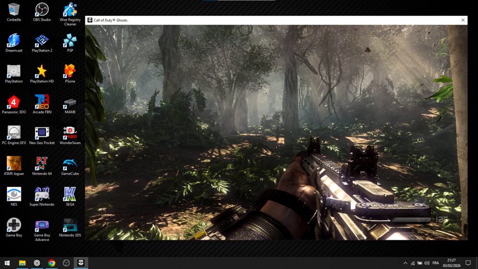Open the notification action center
Image resolution: width=478 pixels, height=269 pixels.
pos(468,263)
